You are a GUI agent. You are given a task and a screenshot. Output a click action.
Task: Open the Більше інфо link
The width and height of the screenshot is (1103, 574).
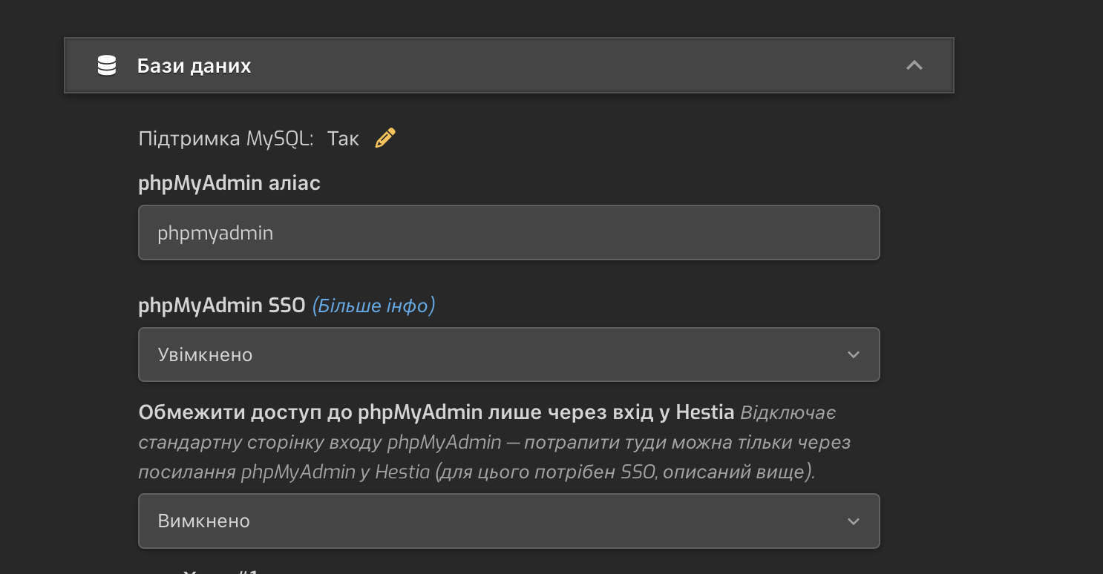(x=373, y=306)
